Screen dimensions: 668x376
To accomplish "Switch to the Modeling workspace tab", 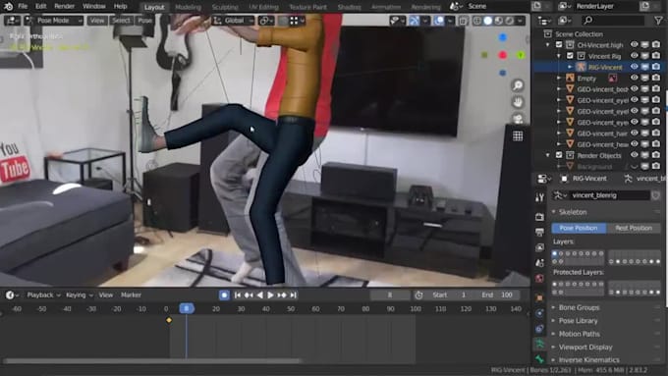I will [188, 7].
